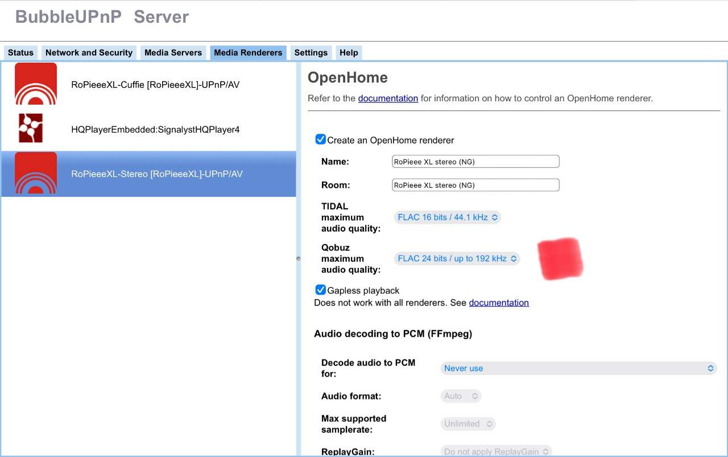The image size is (728, 457).
Task: Click the pane splitter handle
Action: pyautogui.click(x=298, y=258)
